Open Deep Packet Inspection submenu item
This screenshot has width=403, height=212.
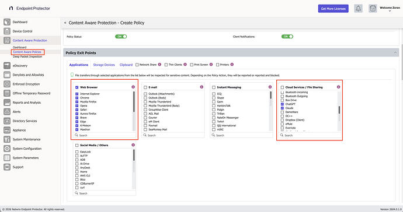click(x=27, y=56)
